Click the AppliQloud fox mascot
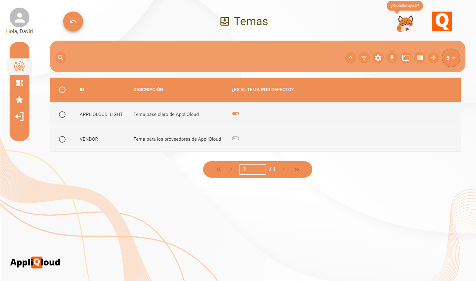476x281 pixels. 405,23
